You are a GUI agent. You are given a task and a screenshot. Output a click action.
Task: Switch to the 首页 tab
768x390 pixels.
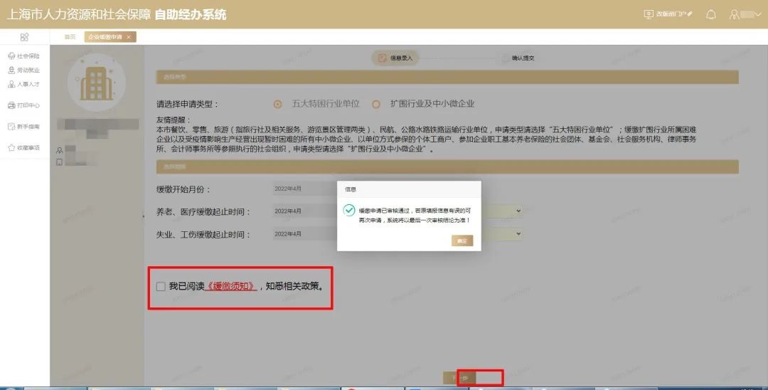[70, 37]
